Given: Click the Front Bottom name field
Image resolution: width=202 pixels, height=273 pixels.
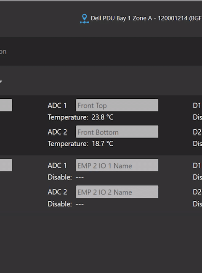Looking at the screenshot, I should [x=117, y=131].
